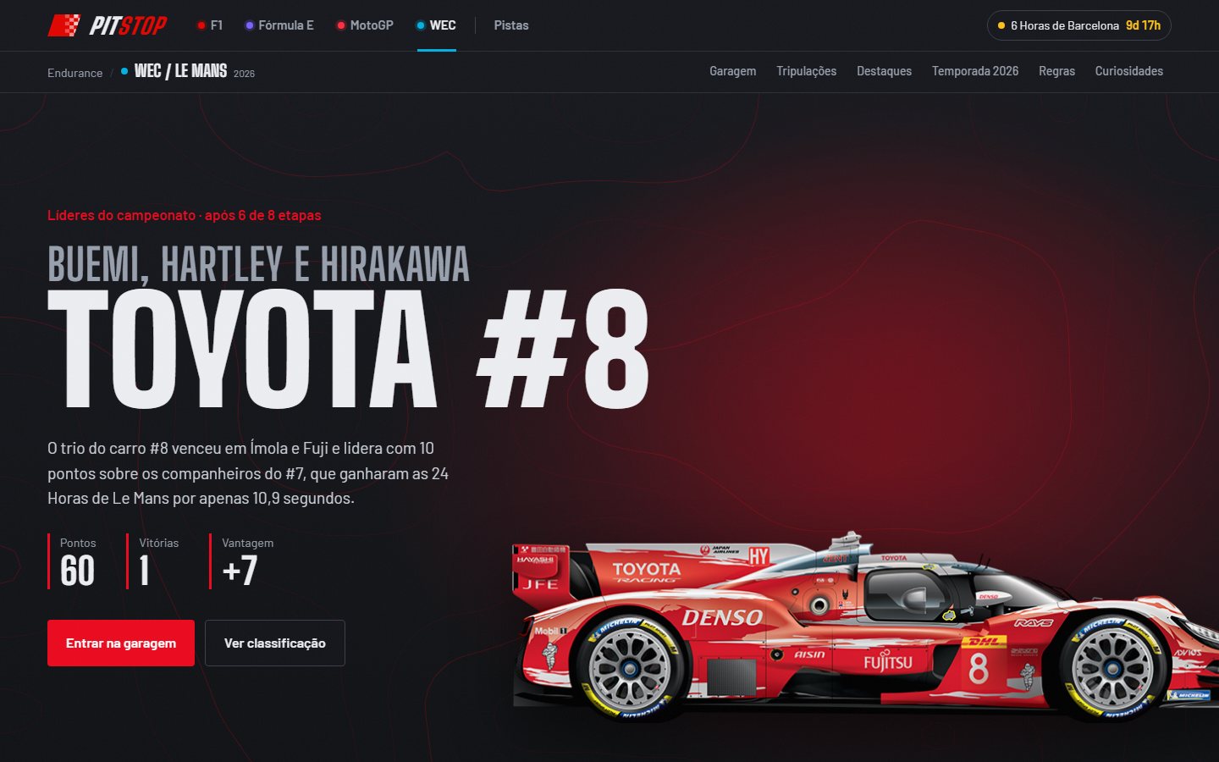Click 'Buemi, Hartley e Hirakawa' heading
1219x762 pixels.
(x=258, y=264)
